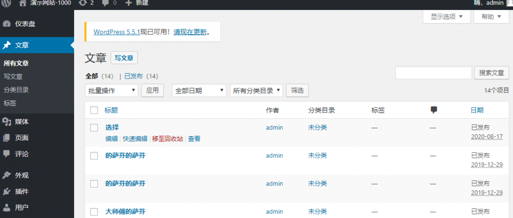Click the 写文章 button beside heading

point(124,58)
